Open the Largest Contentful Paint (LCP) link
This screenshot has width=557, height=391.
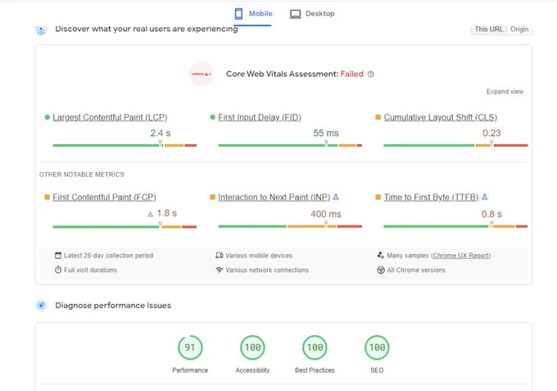[x=110, y=117]
